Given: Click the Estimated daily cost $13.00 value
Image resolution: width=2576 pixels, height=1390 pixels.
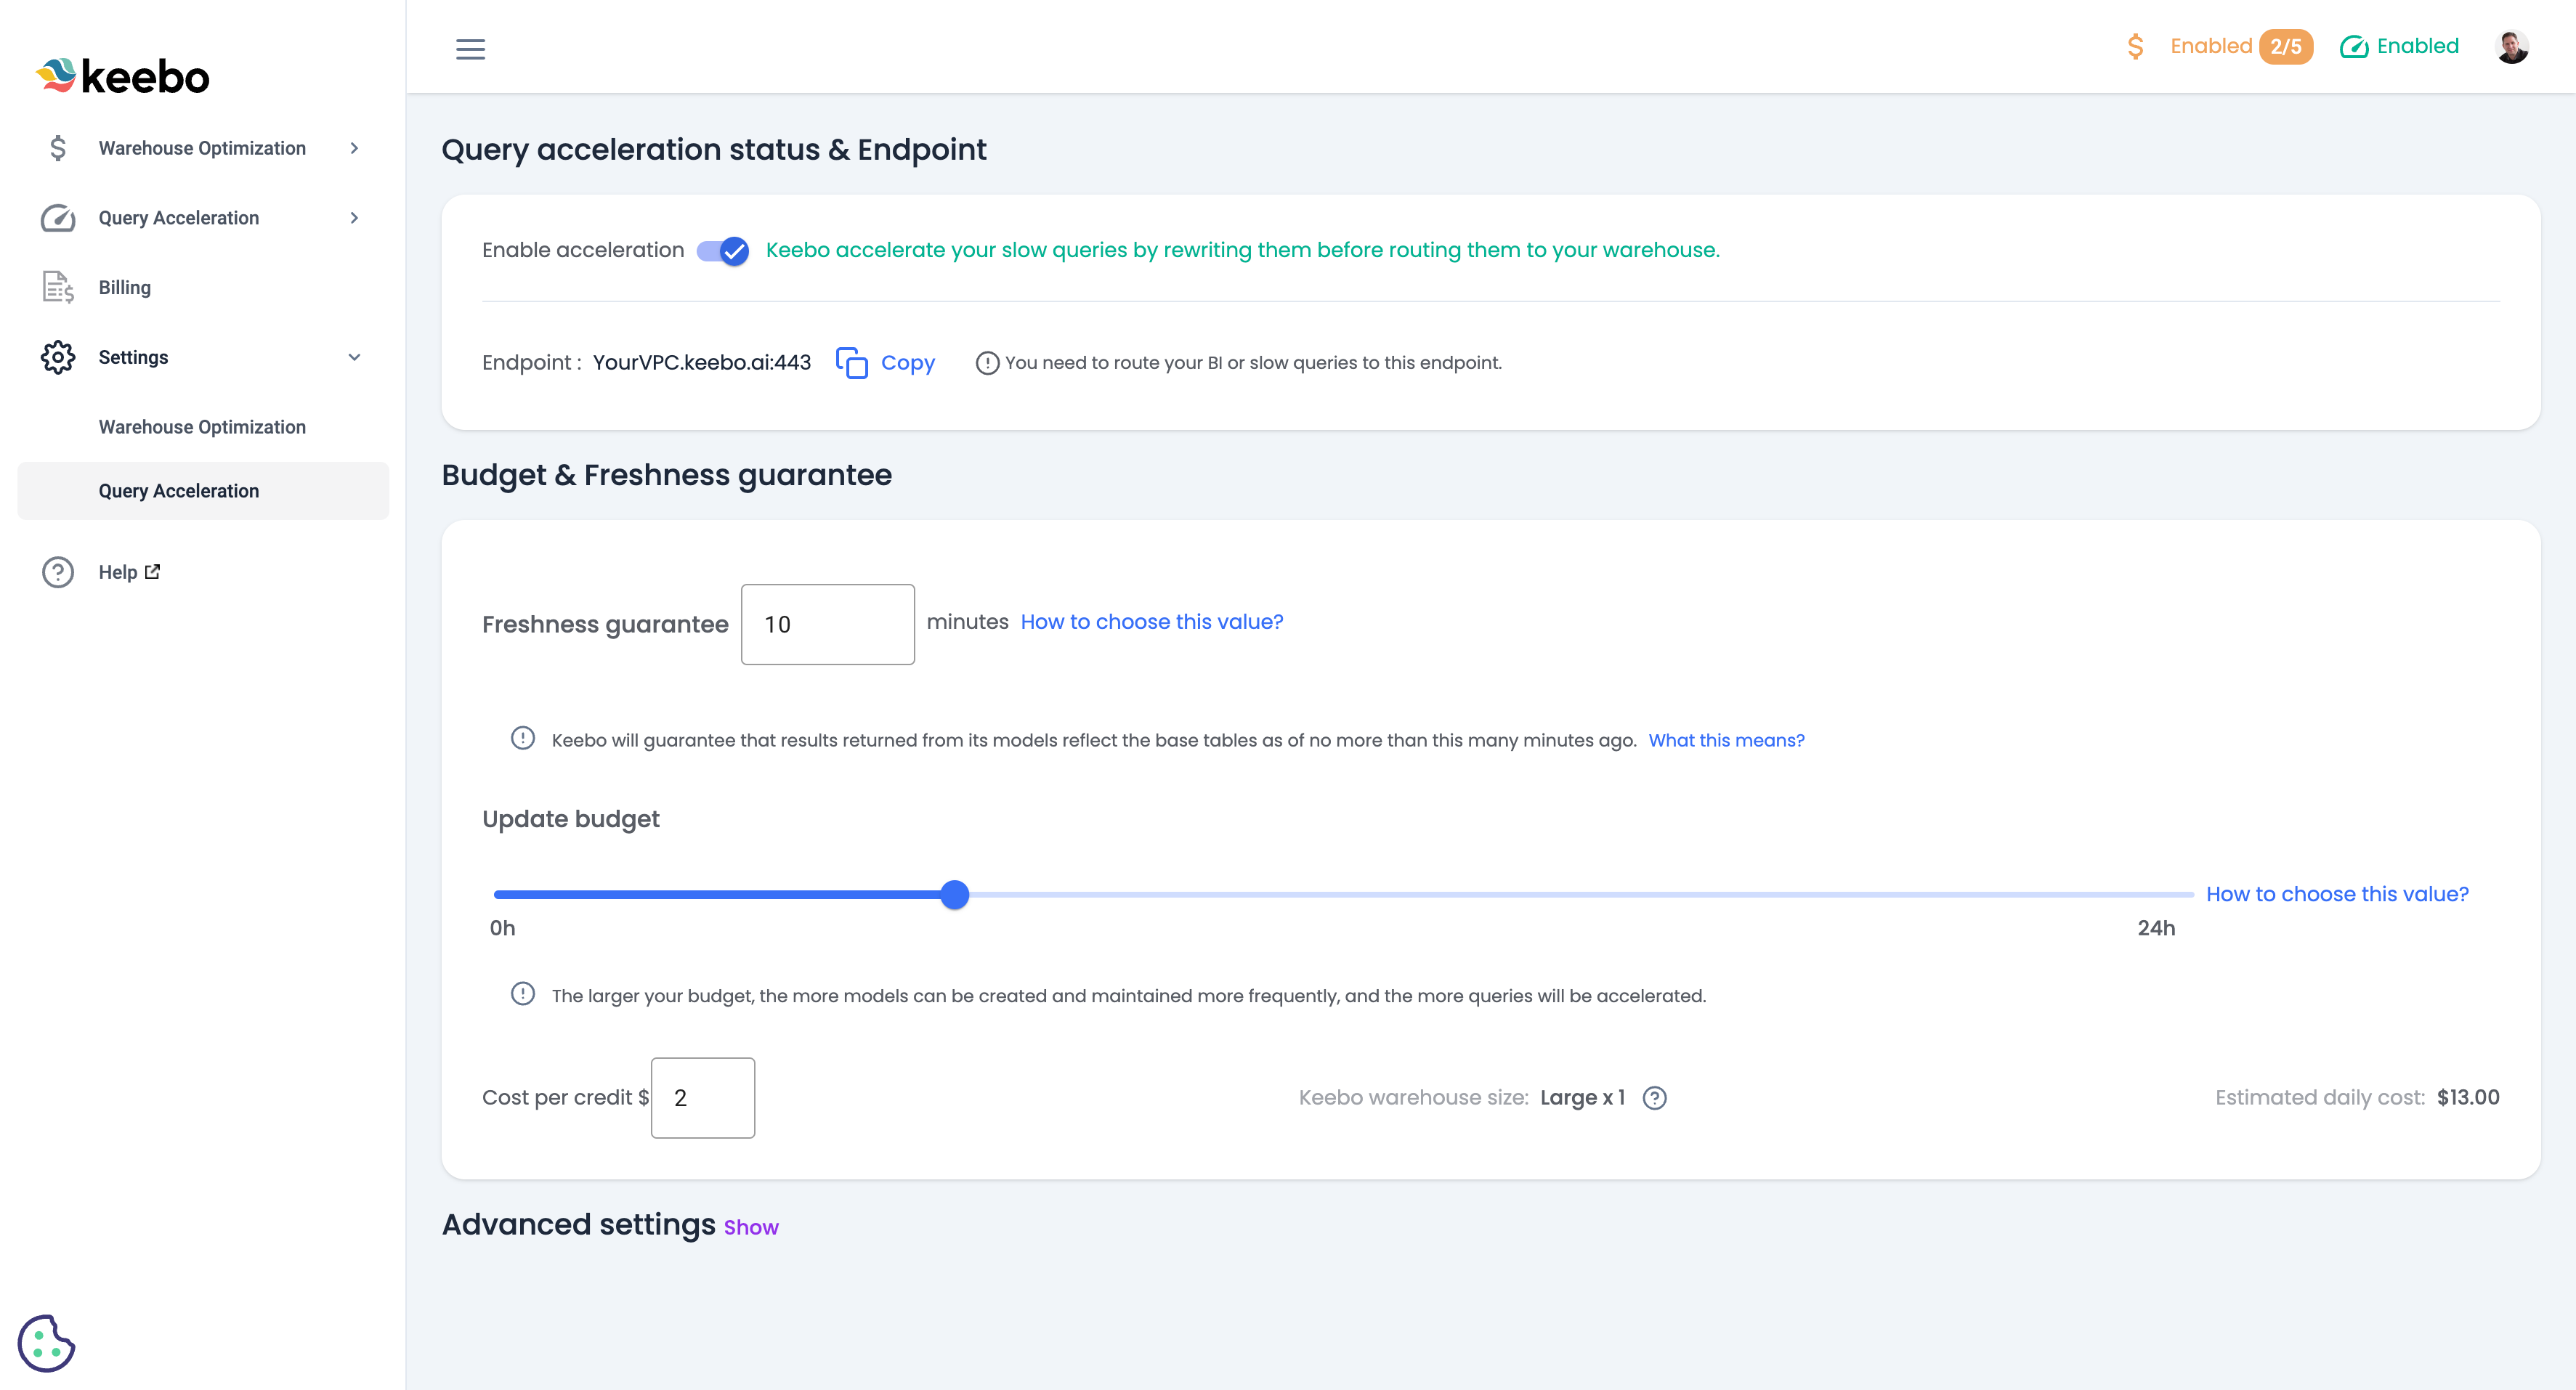Looking at the screenshot, I should click(2468, 1098).
